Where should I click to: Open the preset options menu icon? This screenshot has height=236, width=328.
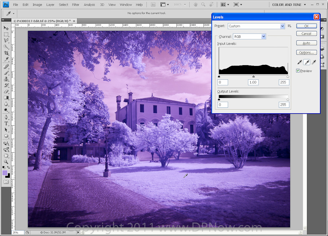[289, 26]
